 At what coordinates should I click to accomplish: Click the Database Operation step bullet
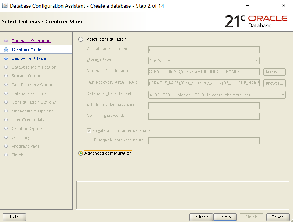tap(6, 41)
